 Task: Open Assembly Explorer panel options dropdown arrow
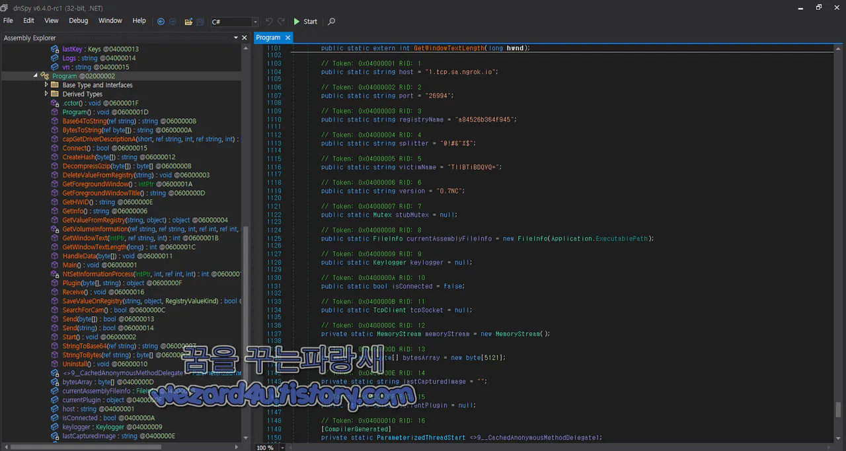coord(236,38)
